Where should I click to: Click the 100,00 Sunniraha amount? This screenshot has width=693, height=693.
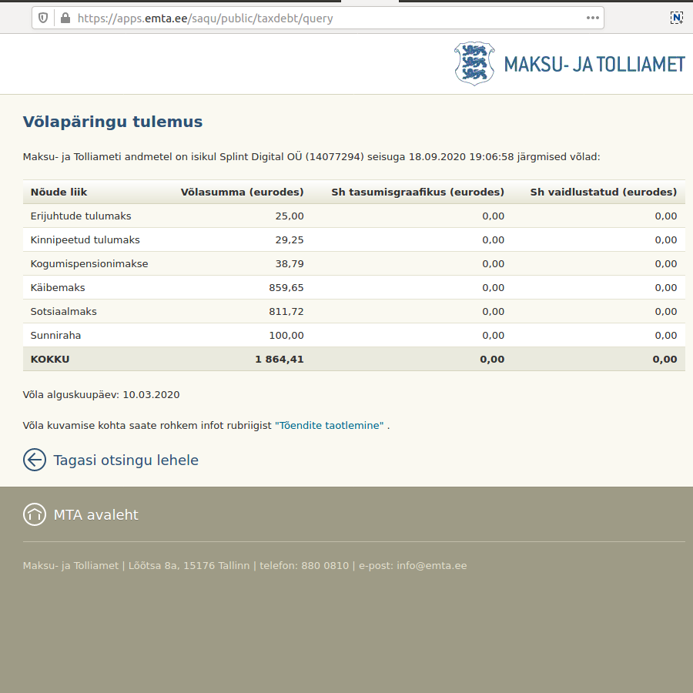click(x=286, y=336)
